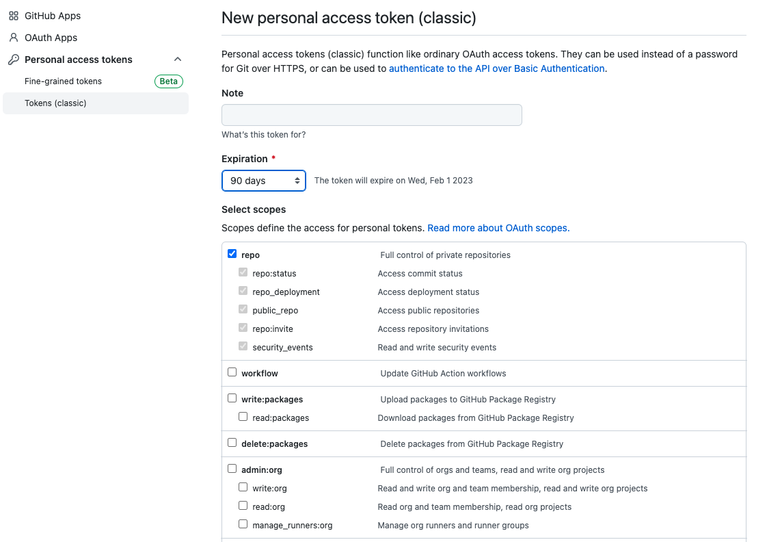The height and width of the screenshot is (542, 767).
Task: Open the Expiration 90 days dropdown
Action: [264, 181]
